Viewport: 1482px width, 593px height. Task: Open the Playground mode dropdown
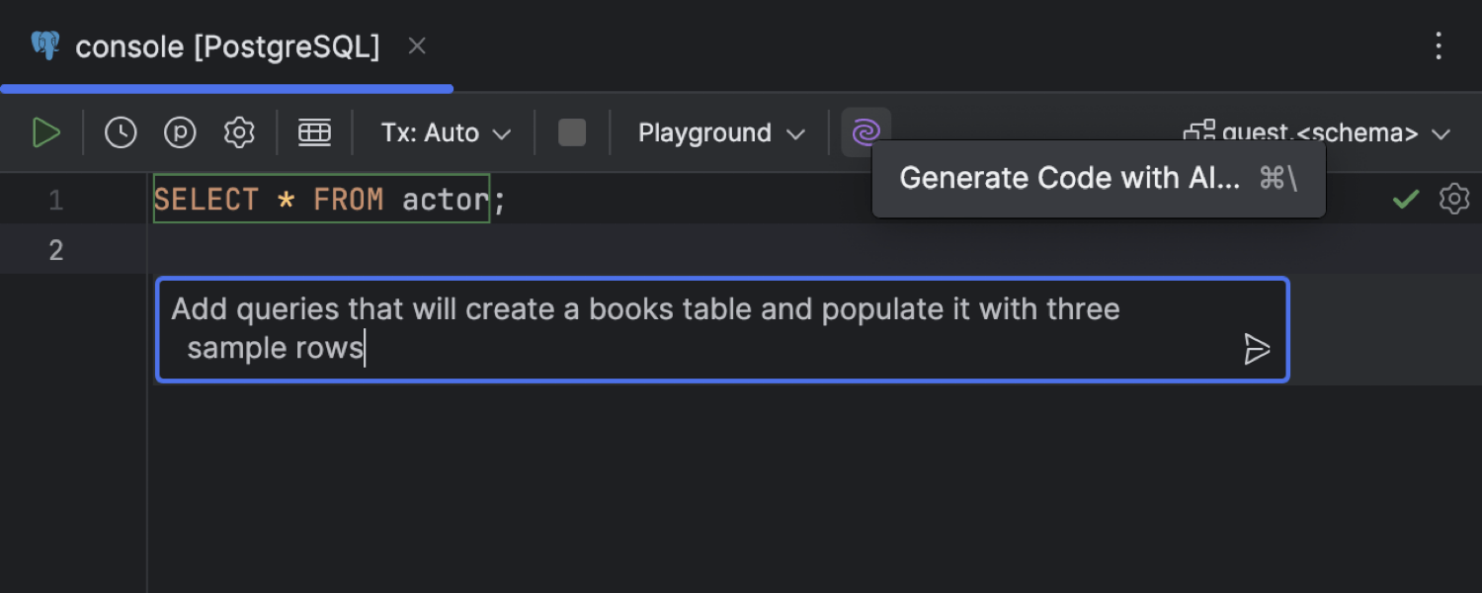coord(721,133)
